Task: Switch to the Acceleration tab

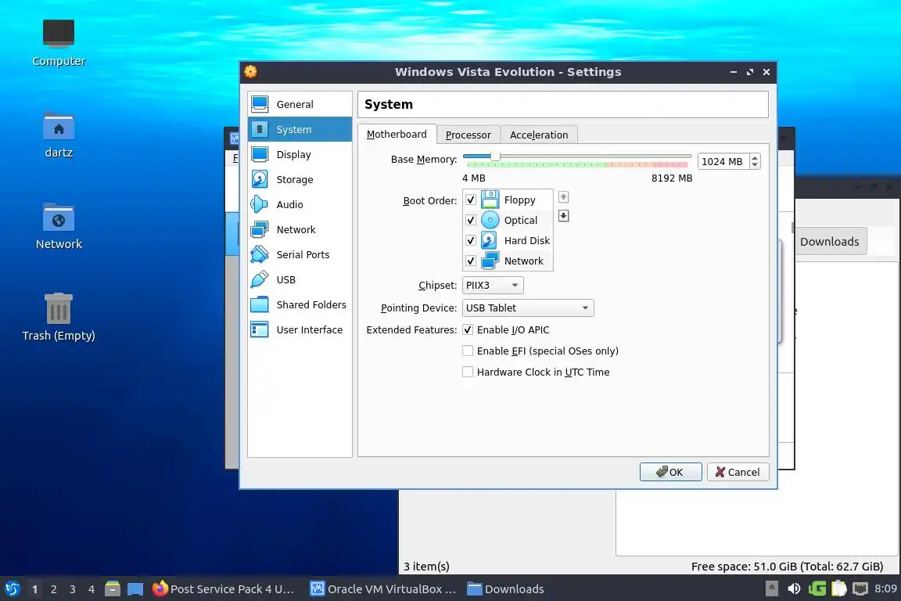Action: click(539, 135)
